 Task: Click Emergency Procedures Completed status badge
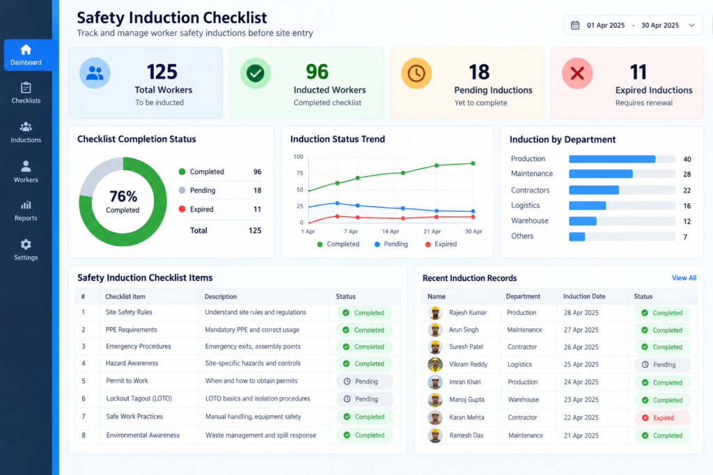(364, 347)
